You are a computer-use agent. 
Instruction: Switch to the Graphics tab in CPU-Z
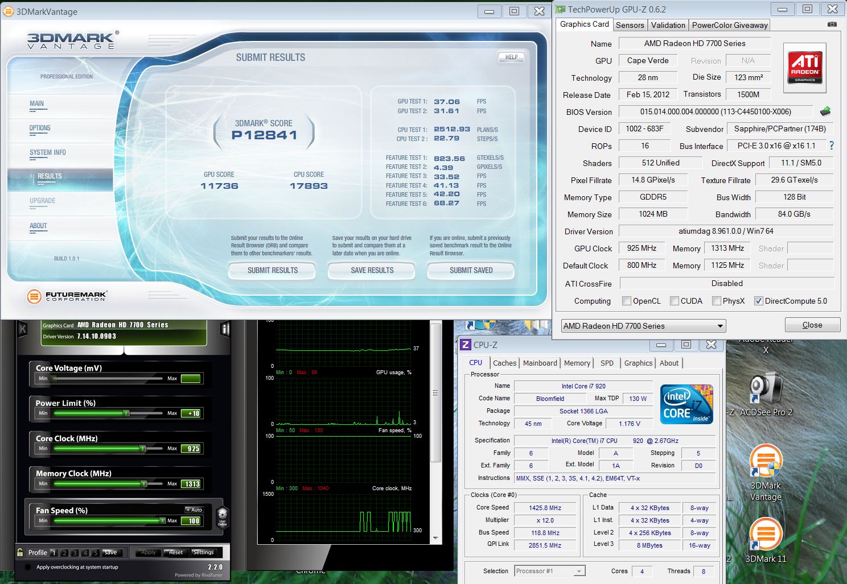pos(638,363)
